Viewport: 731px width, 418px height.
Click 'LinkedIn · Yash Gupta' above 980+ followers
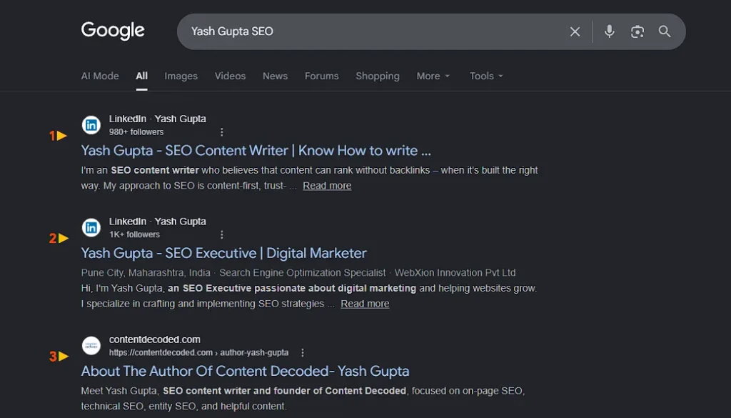pos(158,119)
